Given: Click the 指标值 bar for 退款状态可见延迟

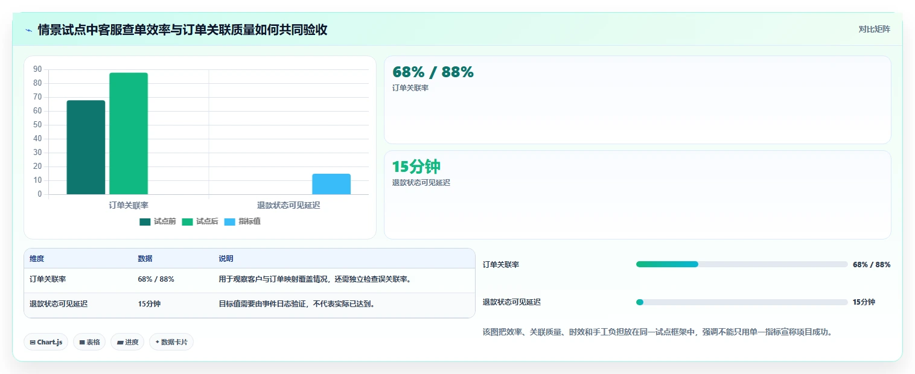Looking at the screenshot, I should click(331, 184).
